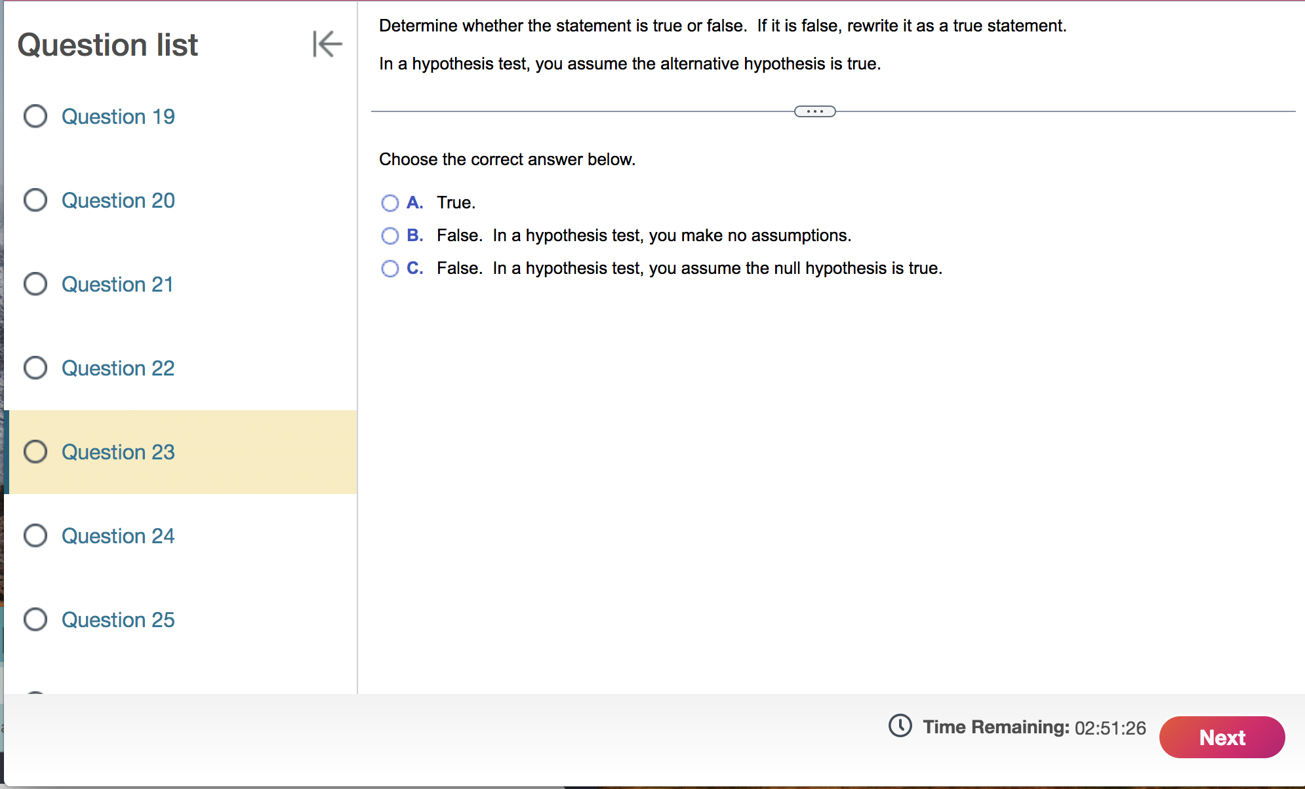Viewport: 1305px width, 789px height.
Task: Click Question 22 status circle
Action: [x=35, y=368]
